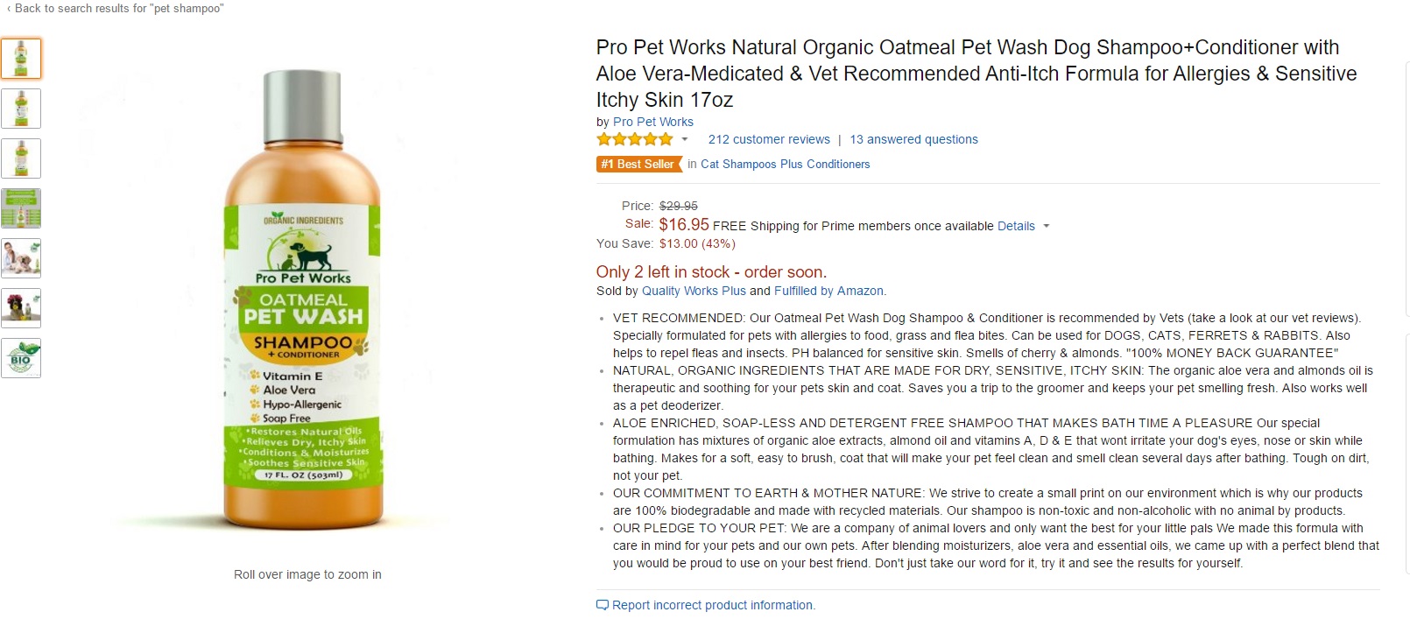
Task: Open the 212 customer reviews link
Action: pos(769,139)
